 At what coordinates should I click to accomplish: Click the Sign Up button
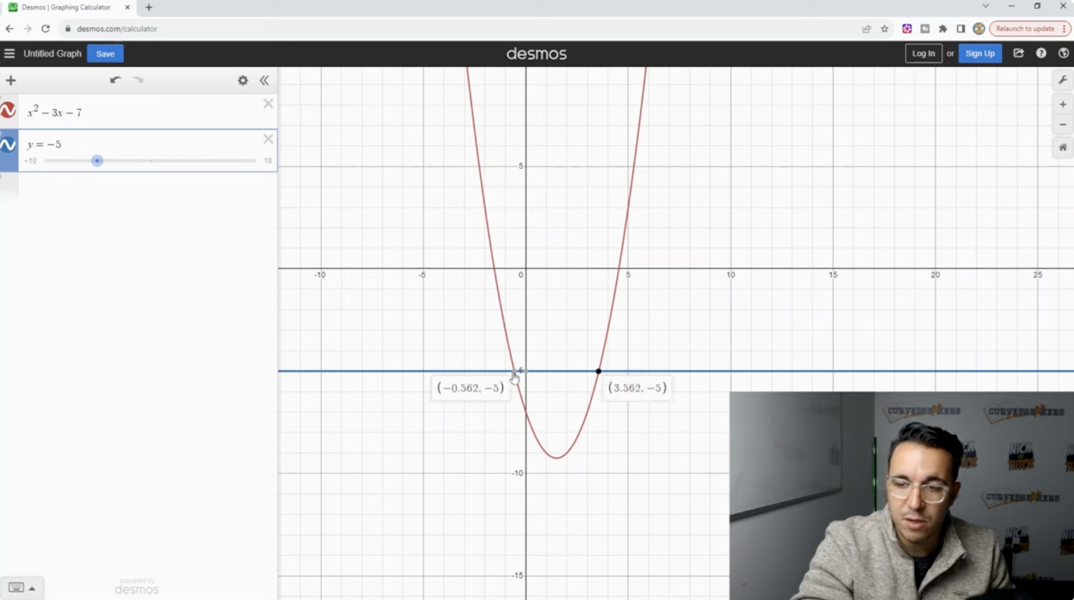980,53
